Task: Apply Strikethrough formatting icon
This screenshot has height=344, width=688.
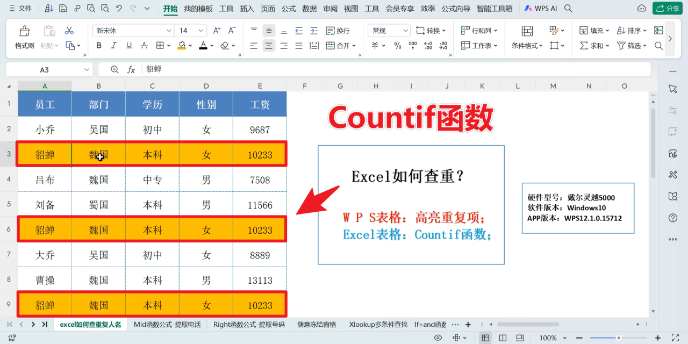Action: tap(144, 46)
